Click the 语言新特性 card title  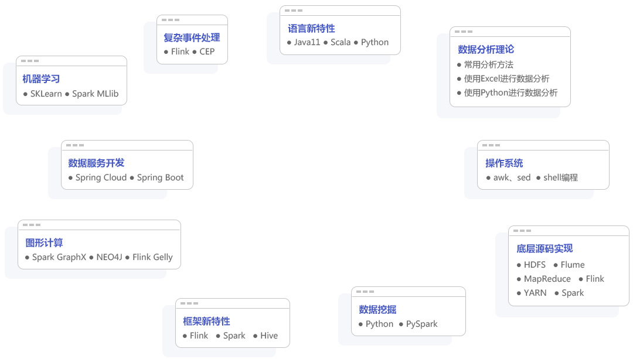(x=311, y=29)
